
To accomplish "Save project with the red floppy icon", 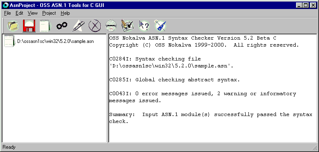I will pos(29,26).
